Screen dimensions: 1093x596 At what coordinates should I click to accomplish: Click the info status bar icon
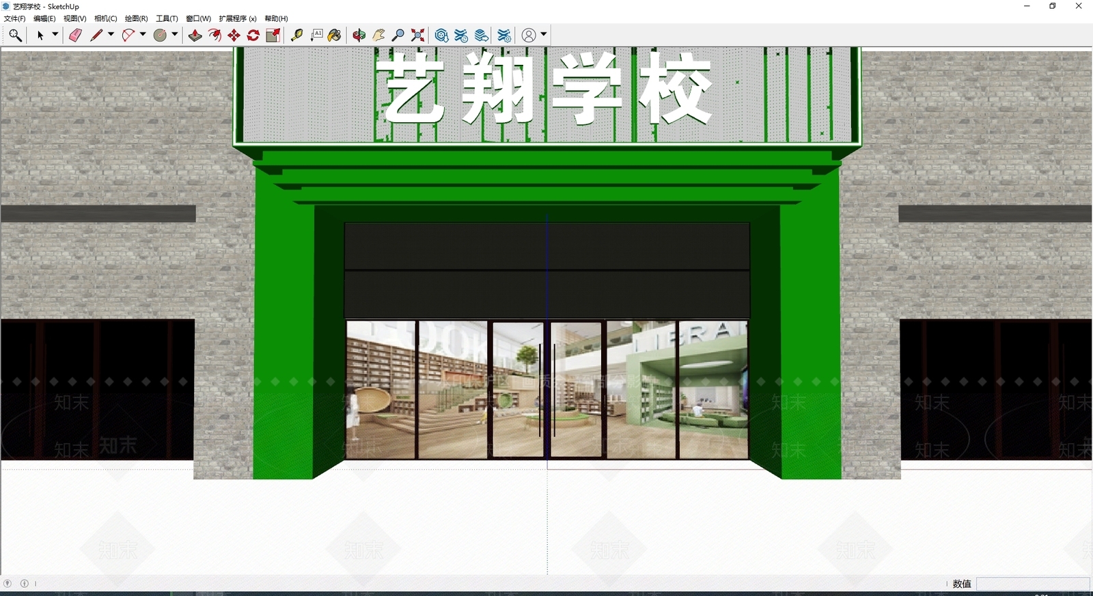pyautogui.click(x=25, y=584)
